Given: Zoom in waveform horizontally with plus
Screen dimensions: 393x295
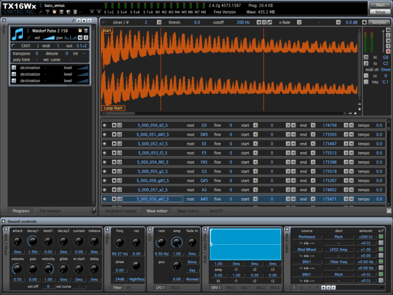Looking at the screenshot, I should pyautogui.click(x=355, y=114).
